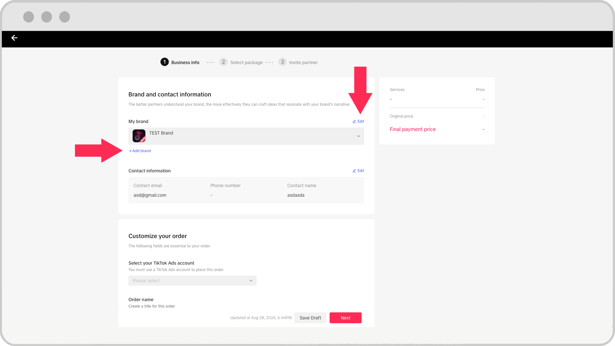The height and width of the screenshot is (346, 615).
Task: Open the TikTok Ads account selector
Action: (x=192, y=280)
